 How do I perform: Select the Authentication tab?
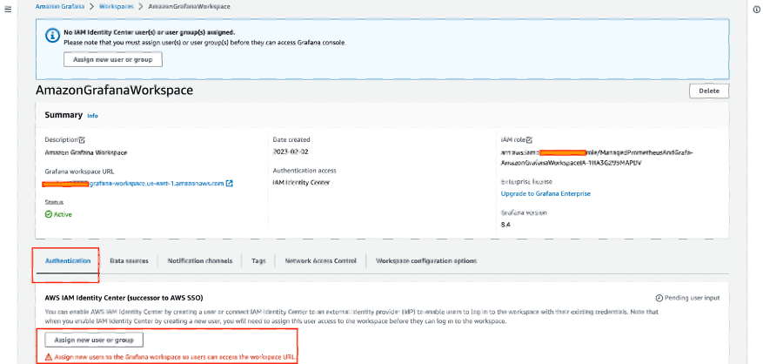(68, 260)
